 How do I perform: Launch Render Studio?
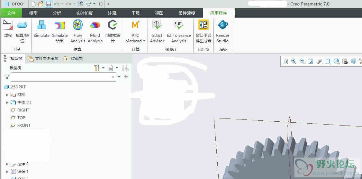coord(222,31)
